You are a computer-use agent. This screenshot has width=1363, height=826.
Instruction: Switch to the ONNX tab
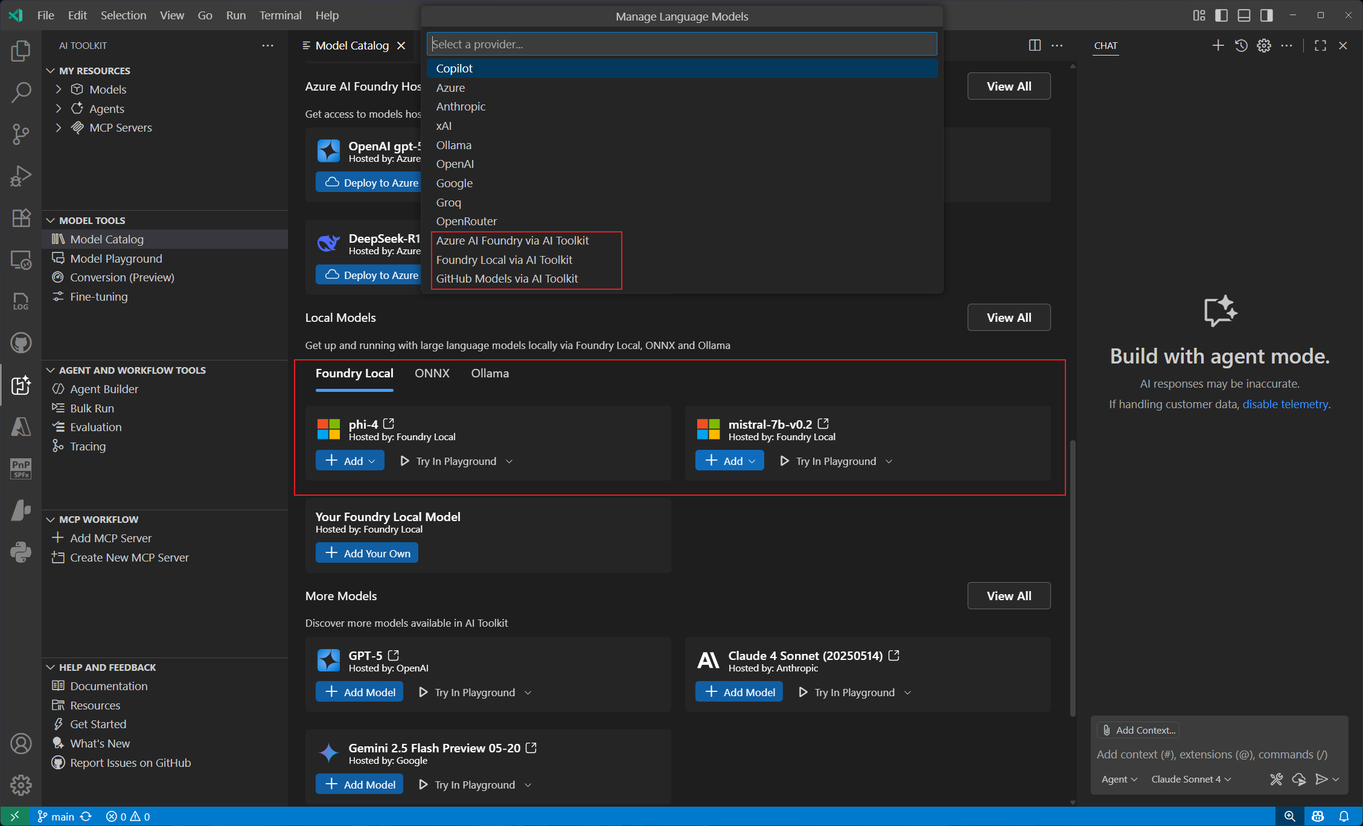432,373
